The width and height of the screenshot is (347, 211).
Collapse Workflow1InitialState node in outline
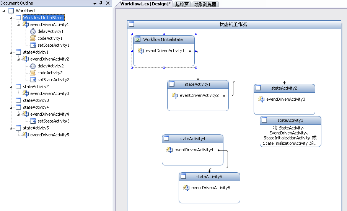(11, 18)
